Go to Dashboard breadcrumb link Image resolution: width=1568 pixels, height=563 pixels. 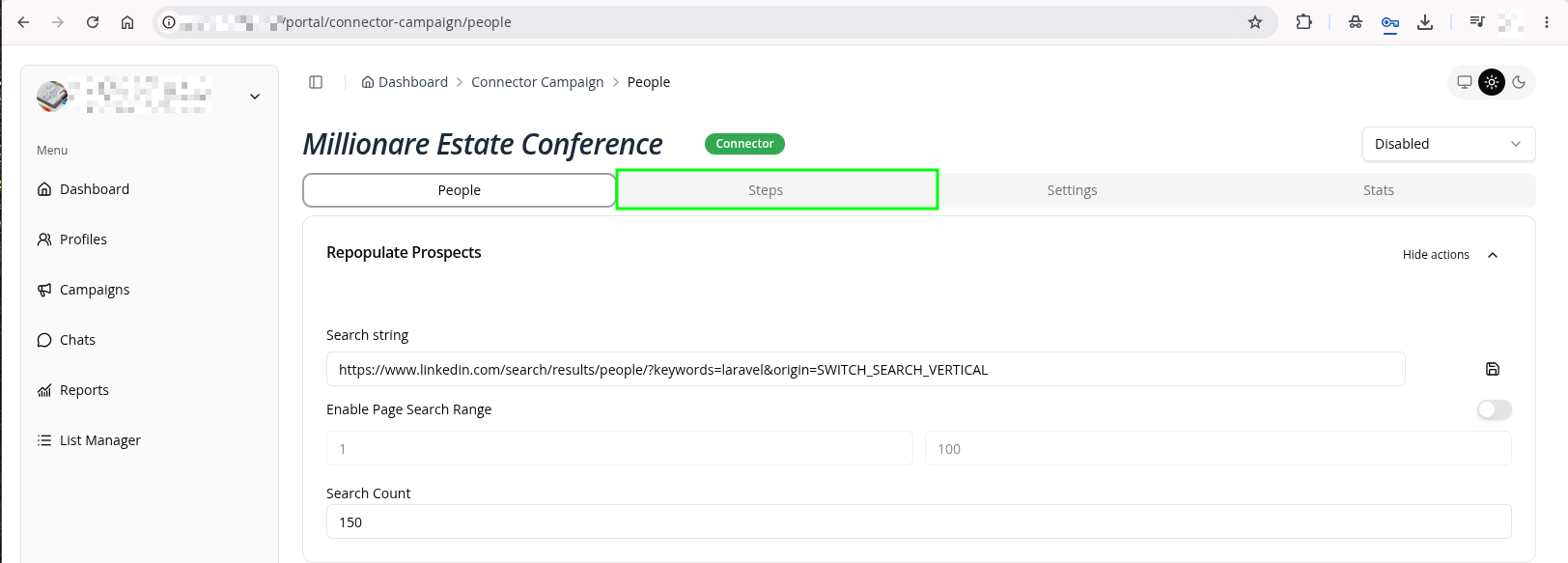click(x=405, y=82)
